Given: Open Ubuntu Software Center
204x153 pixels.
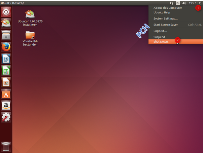Looking at the screenshot, I should (6, 94).
